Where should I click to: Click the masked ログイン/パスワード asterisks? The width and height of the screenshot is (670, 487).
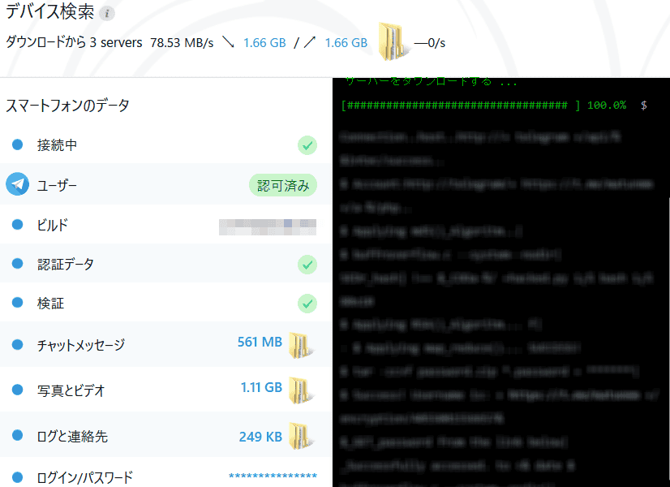[273, 476]
